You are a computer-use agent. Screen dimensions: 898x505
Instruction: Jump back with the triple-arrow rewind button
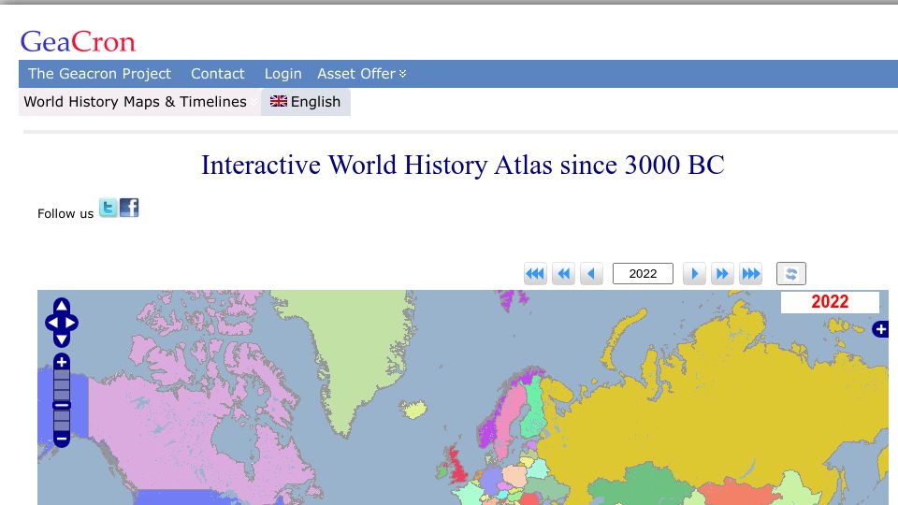(x=535, y=274)
